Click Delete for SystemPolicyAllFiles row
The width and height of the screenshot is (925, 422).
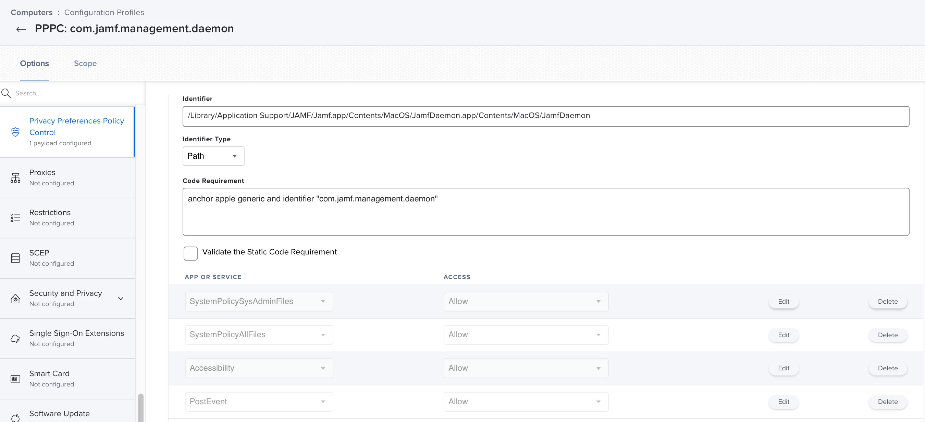click(888, 335)
